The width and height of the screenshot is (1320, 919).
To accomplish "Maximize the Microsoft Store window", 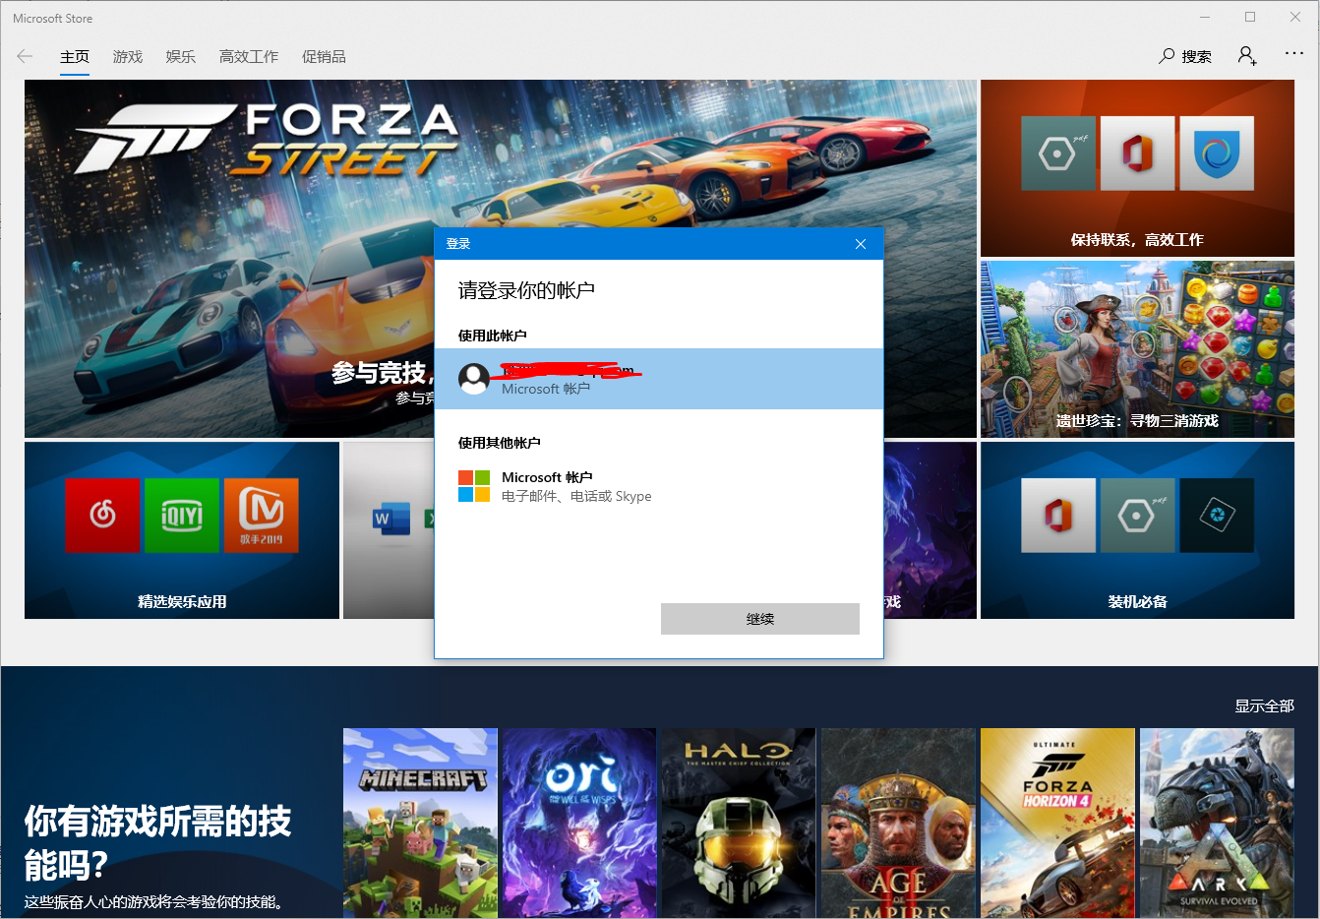I will coord(1250,17).
